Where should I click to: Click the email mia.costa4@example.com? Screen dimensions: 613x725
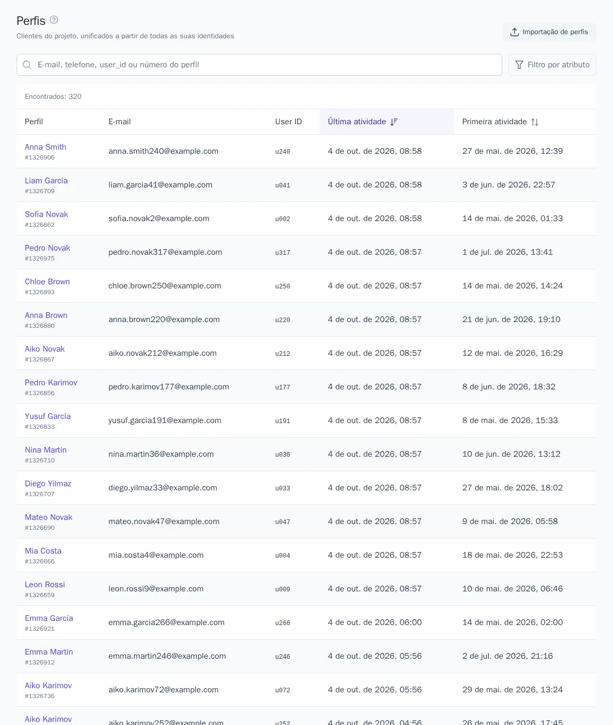pyautogui.click(x=156, y=555)
